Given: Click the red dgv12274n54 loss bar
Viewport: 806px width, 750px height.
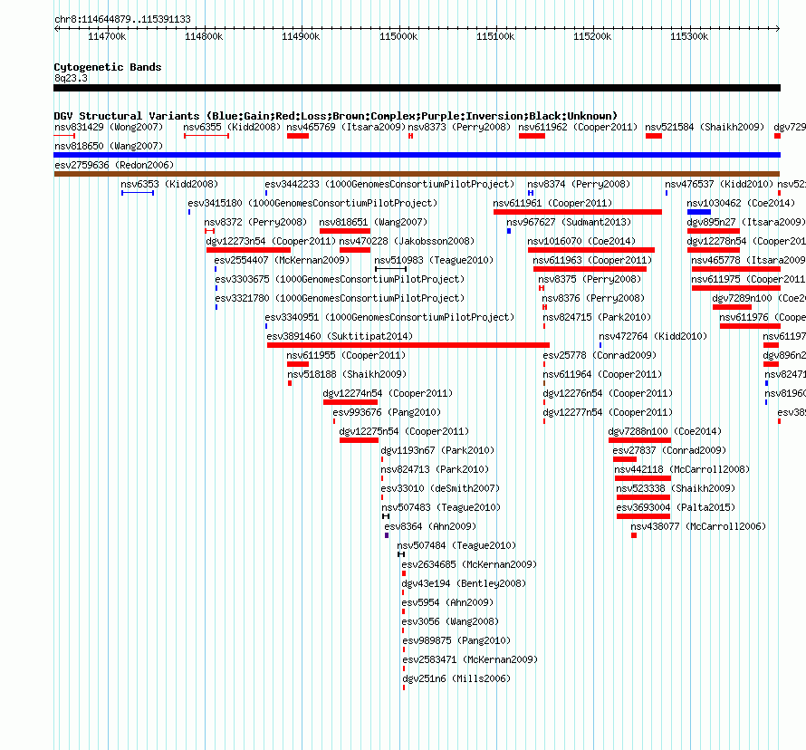Looking at the screenshot, I should click(350, 402).
